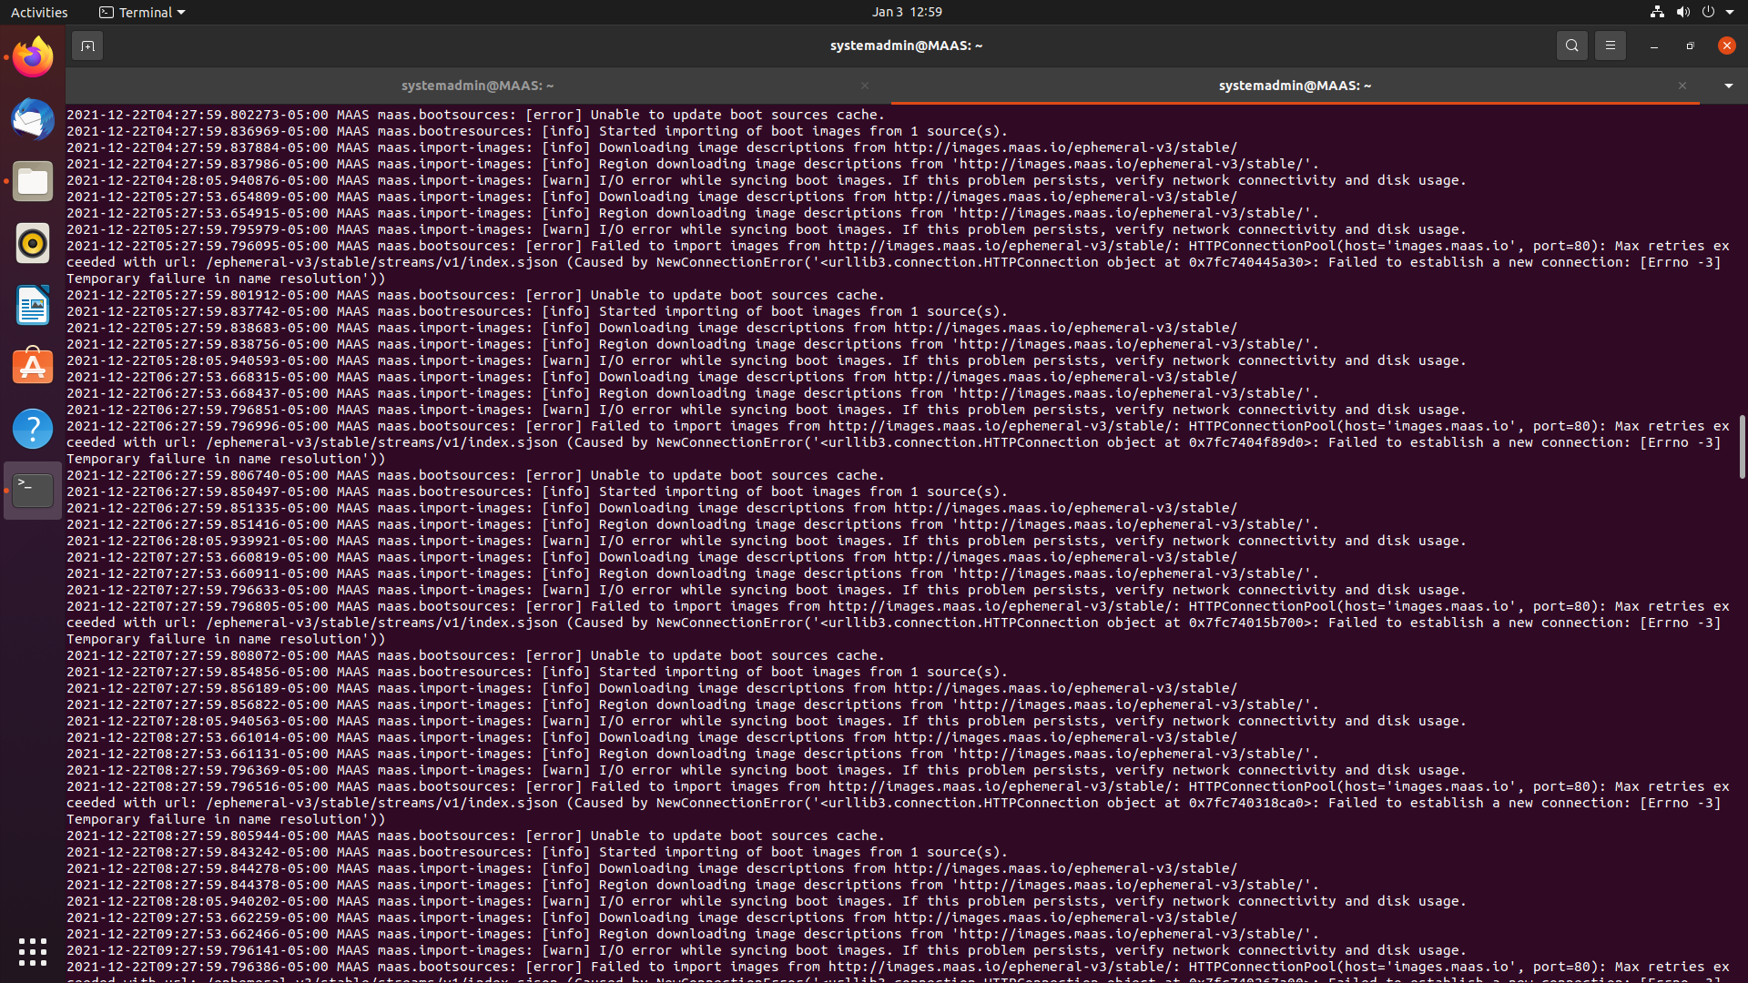Open the Terminal app menu in the top bar
The width and height of the screenshot is (1748, 983).
pos(142,12)
